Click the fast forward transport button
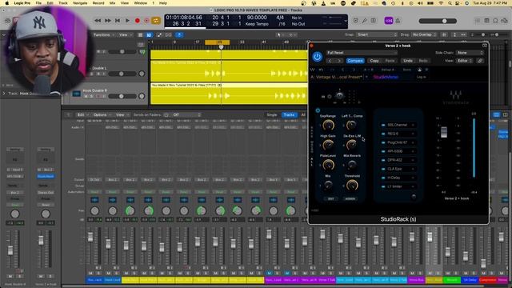Screen dimensions: 512x288 (108, 21)
